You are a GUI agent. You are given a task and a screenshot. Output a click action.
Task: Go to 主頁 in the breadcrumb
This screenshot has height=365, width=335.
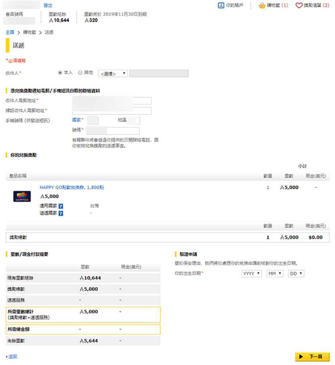pyautogui.click(x=10, y=32)
